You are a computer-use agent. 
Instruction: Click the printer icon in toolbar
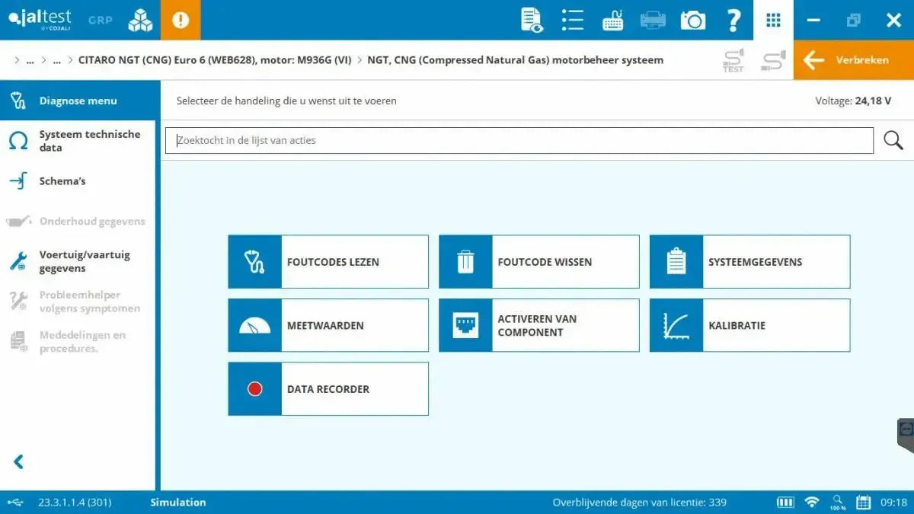(653, 20)
